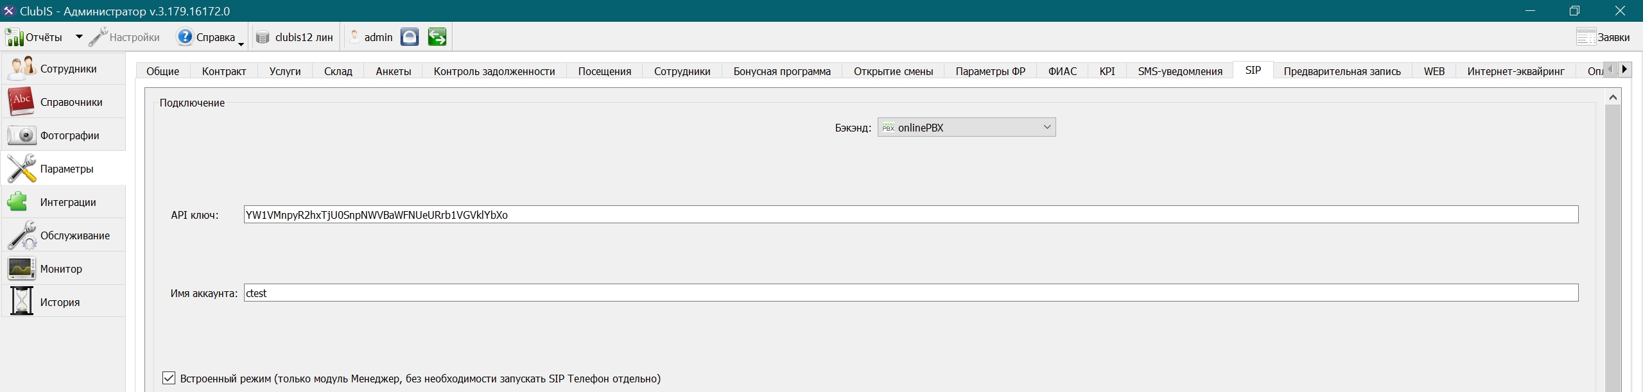Open the Справочники sidebar section
This screenshot has height=392, width=1643.
(x=63, y=102)
